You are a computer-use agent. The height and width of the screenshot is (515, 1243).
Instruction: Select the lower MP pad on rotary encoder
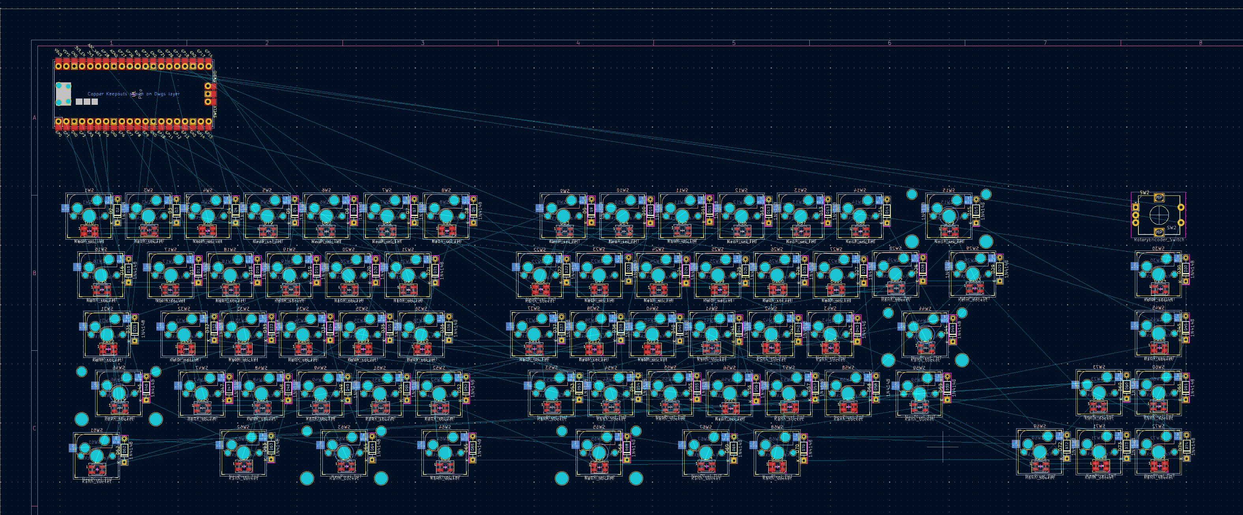point(1159,232)
